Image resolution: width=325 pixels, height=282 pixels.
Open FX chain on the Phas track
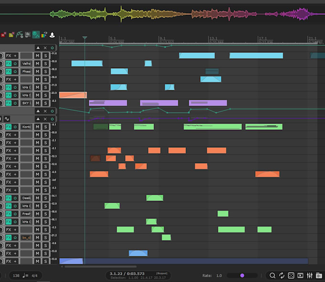(x=9, y=72)
